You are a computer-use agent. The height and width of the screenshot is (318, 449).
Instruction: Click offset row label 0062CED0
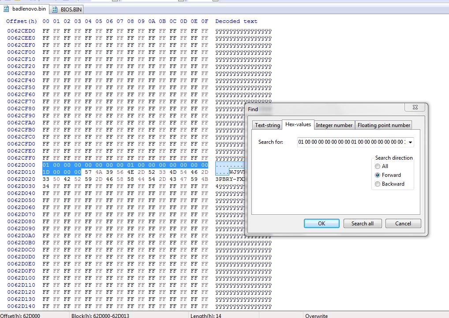coord(21,31)
